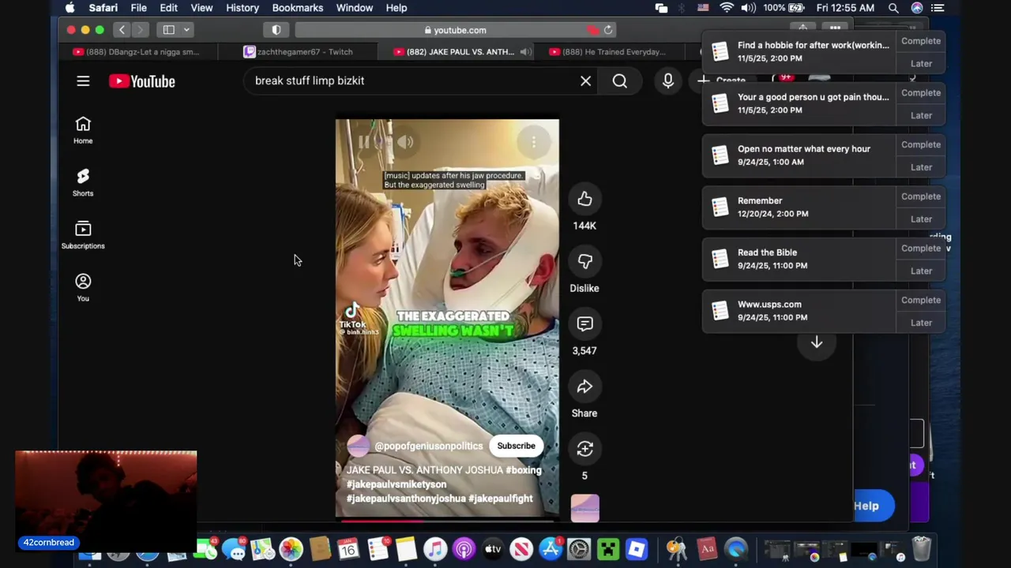The width and height of the screenshot is (1011, 568).
Task: Open Apple TV in the Dock
Action: coord(493,549)
